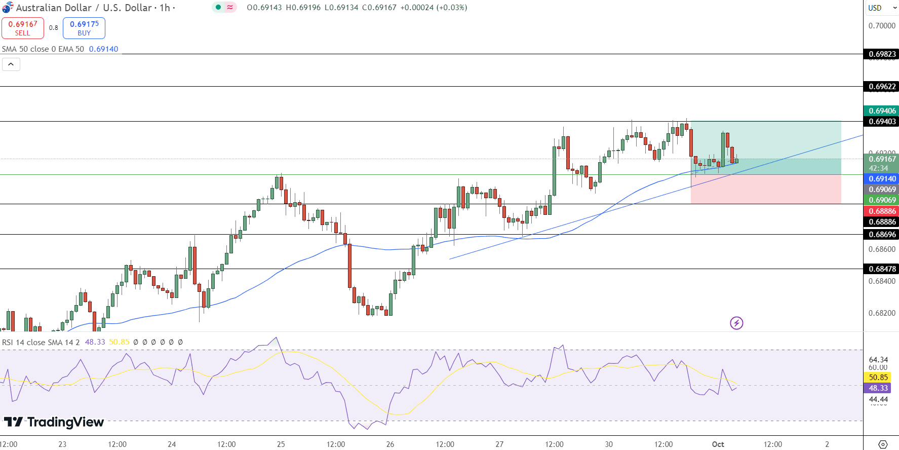Image resolution: width=899 pixels, height=450 pixels.
Task: Click the BUY 0.69175 button
Action: 84,28
